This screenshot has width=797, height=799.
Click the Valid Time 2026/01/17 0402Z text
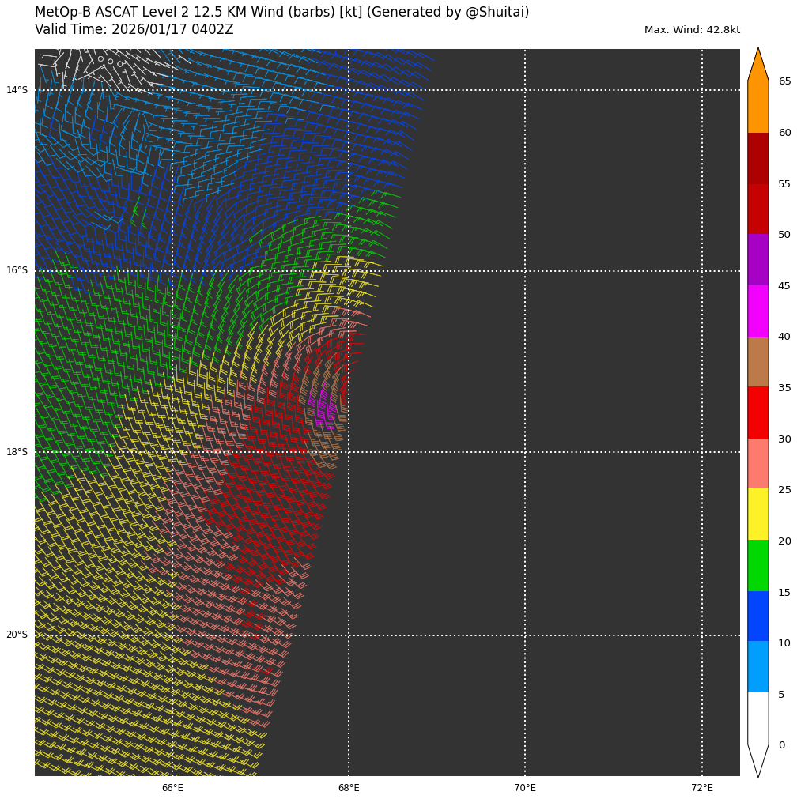(x=134, y=30)
